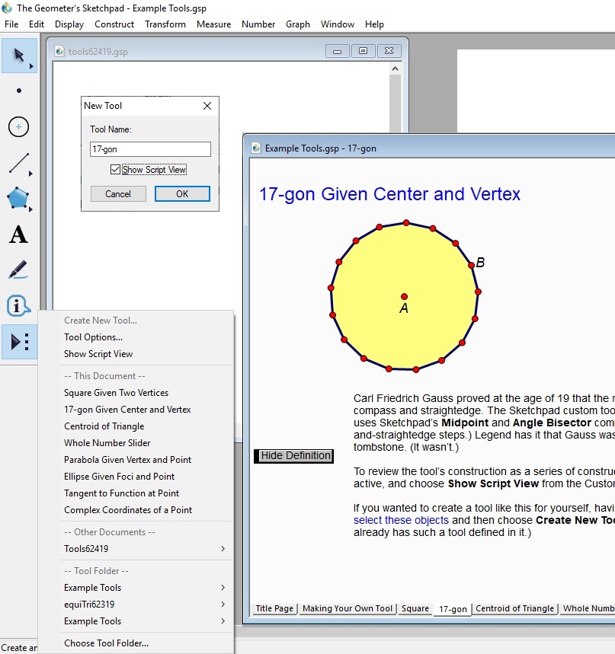615x654 pixels.
Task: Maximize the tools62419.gsp window
Action: pyautogui.click(x=364, y=51)
